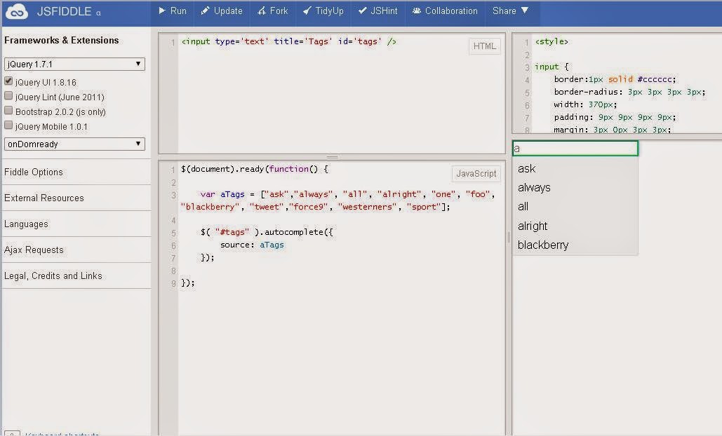The image size is (722, 436).
Task: Open the Languages section
Action: point(25,224)
